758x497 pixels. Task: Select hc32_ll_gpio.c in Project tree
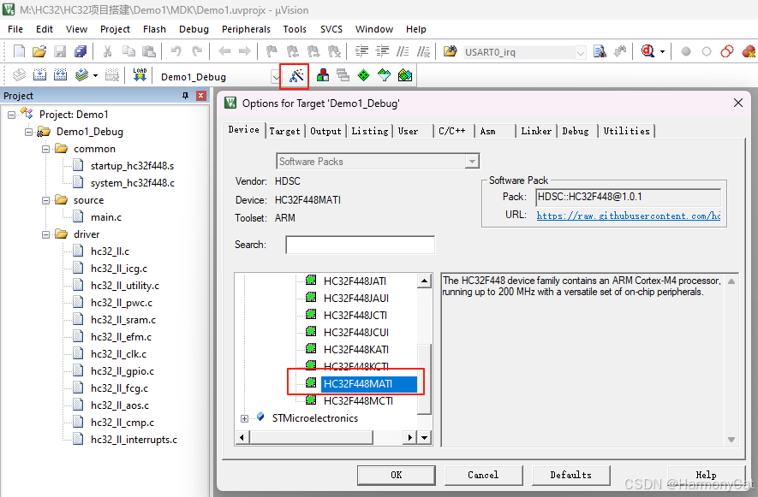(122, 371)
